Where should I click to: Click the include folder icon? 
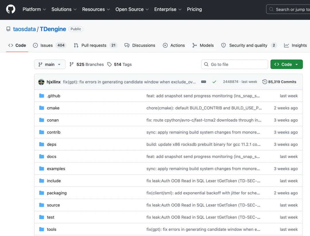click(x=42, y=181)
